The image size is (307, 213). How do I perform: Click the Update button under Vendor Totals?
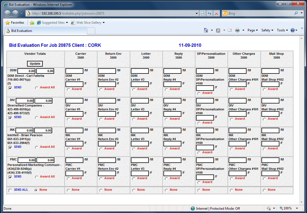click(x=35, y=64)
